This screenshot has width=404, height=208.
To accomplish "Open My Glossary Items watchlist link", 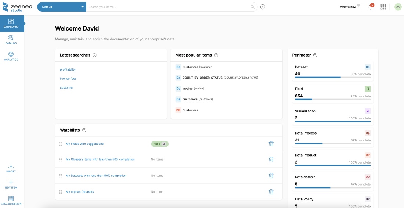I will [100, 159].
